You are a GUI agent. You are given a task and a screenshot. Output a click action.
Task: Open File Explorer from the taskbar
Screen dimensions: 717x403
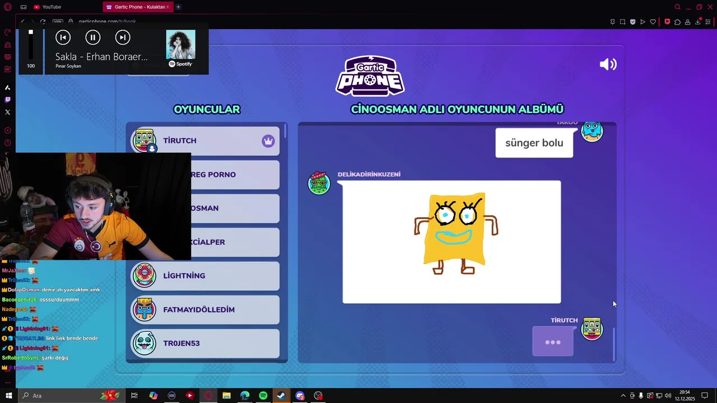tap(226, 396)
